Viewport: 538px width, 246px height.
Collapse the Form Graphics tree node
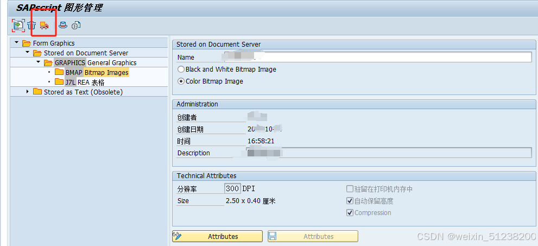click(16, 42)
